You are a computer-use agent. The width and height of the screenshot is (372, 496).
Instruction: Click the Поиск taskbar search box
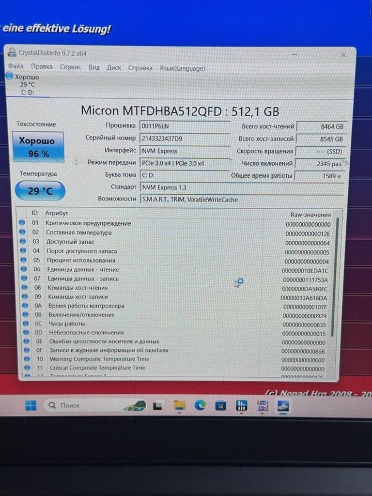95,405
